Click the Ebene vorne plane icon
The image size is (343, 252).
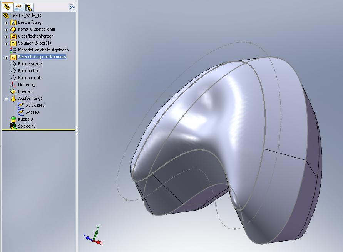(13, 64)
